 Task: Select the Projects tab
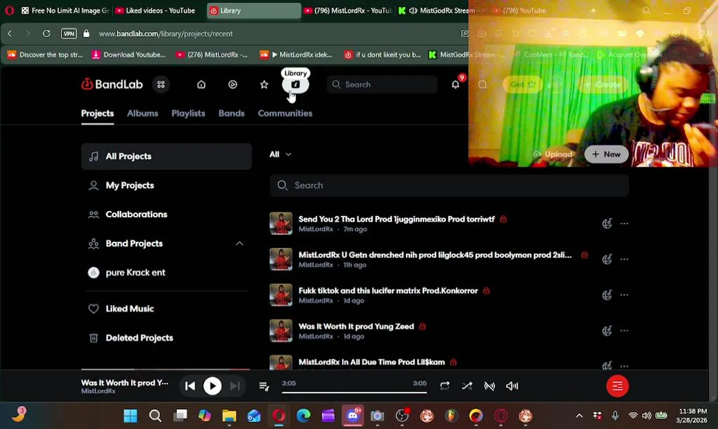(97, 113)
